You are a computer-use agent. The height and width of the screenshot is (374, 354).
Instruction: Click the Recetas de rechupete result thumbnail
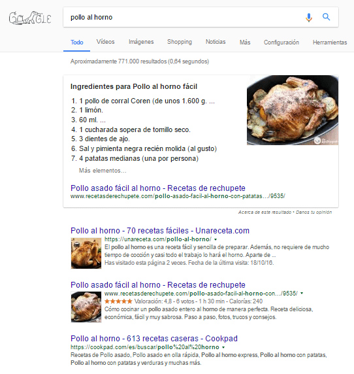click(x=86, y=307)
